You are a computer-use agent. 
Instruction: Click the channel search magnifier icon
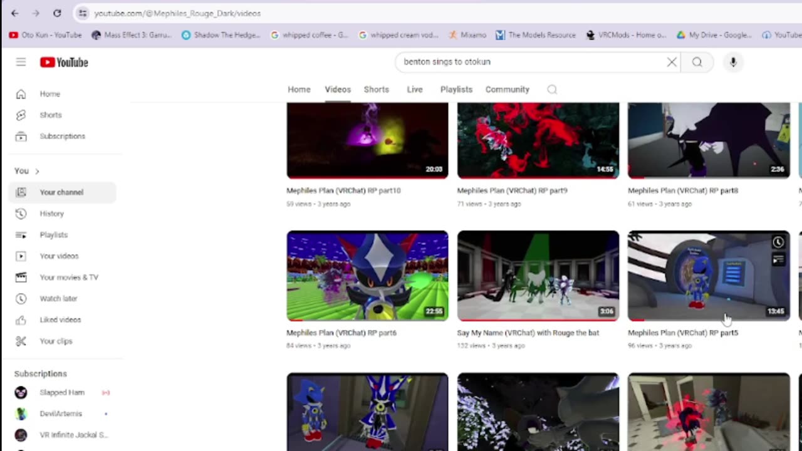coord(552,90)
